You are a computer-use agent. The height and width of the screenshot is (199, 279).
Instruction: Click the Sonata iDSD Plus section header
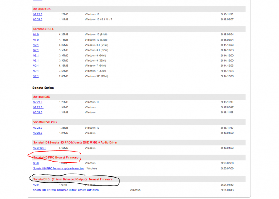[x=139, y=122]
